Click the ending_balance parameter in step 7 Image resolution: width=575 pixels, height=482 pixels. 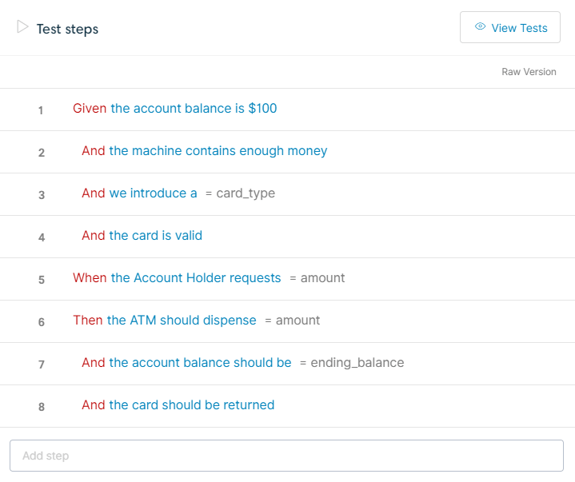coord(357,362)
